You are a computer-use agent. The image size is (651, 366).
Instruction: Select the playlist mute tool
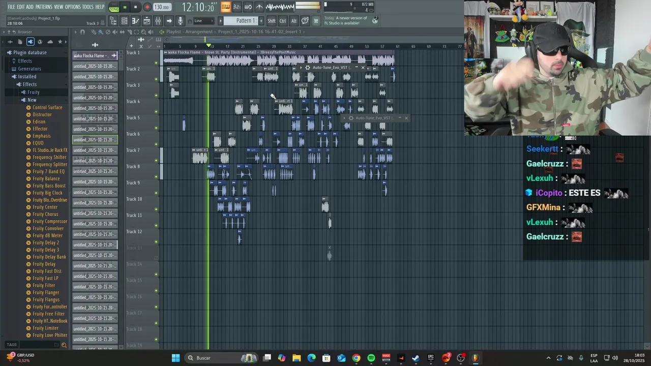(115, 32)
